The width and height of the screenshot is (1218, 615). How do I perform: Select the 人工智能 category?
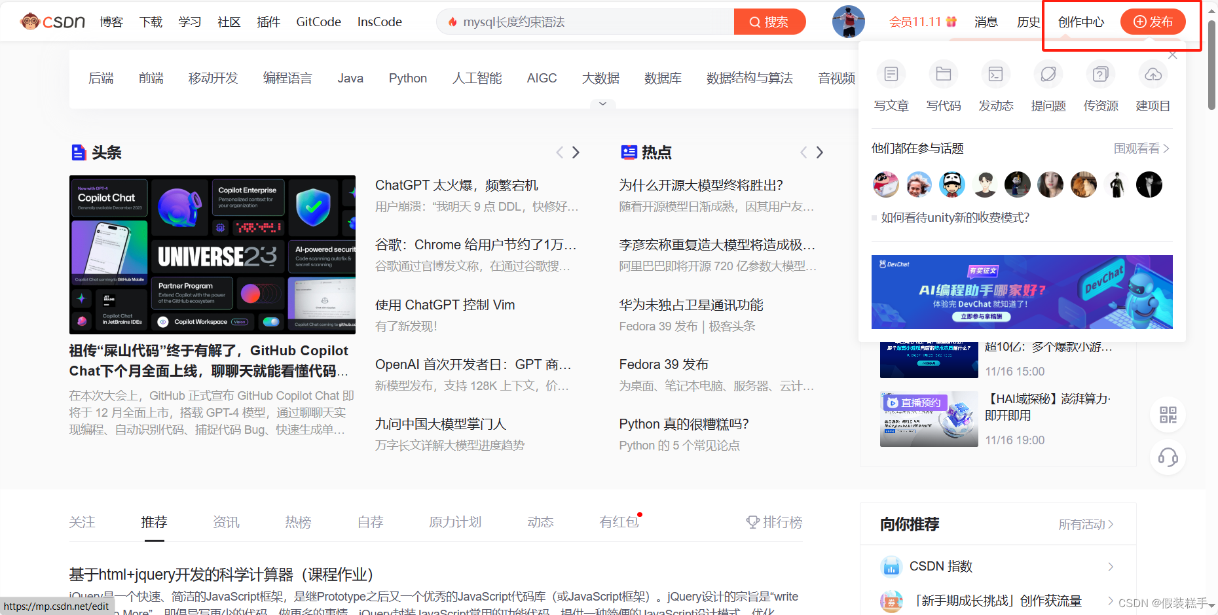[477, 78]
